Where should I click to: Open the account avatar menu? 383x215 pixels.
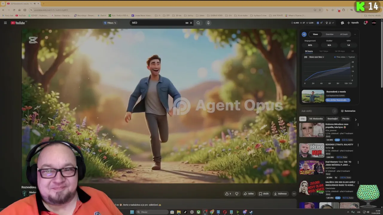coord(374,23)
